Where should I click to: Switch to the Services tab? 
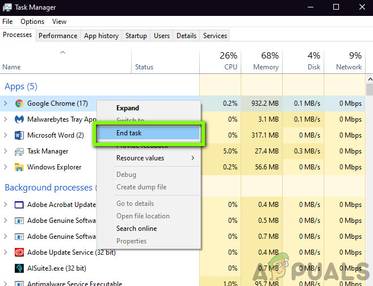pyautogui.click(x=215, y=36)
